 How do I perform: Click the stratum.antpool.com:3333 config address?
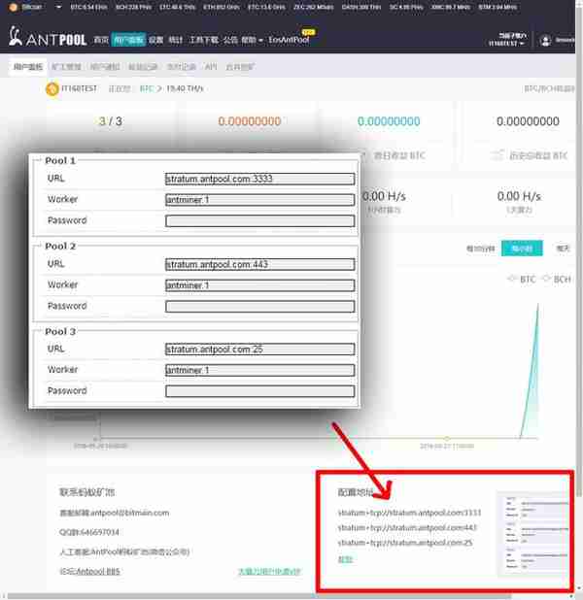point(409,513)
